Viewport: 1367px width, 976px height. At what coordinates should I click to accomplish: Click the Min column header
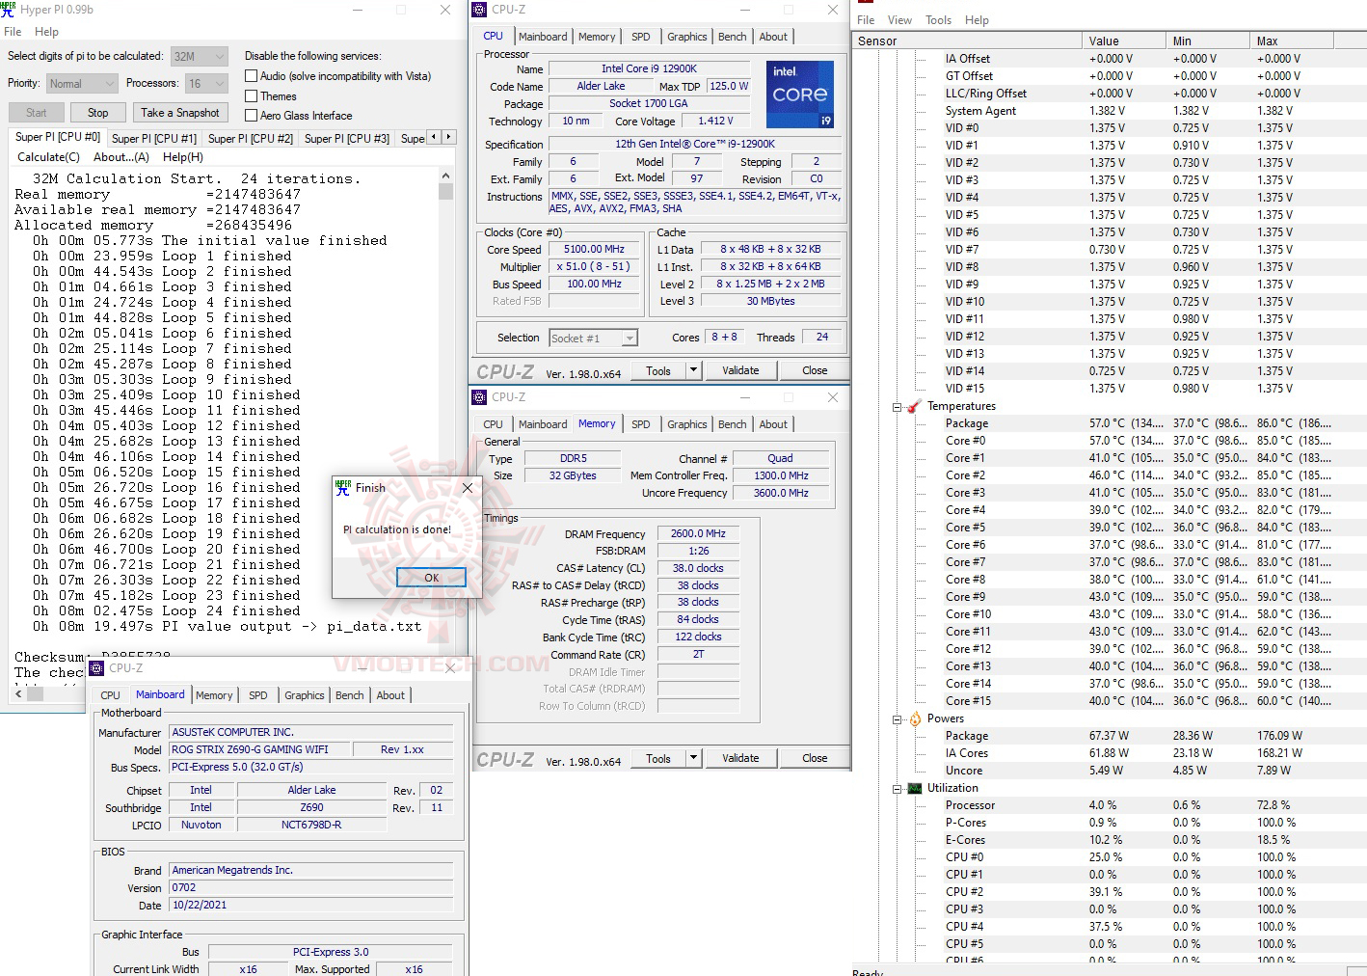[1207, 41]
